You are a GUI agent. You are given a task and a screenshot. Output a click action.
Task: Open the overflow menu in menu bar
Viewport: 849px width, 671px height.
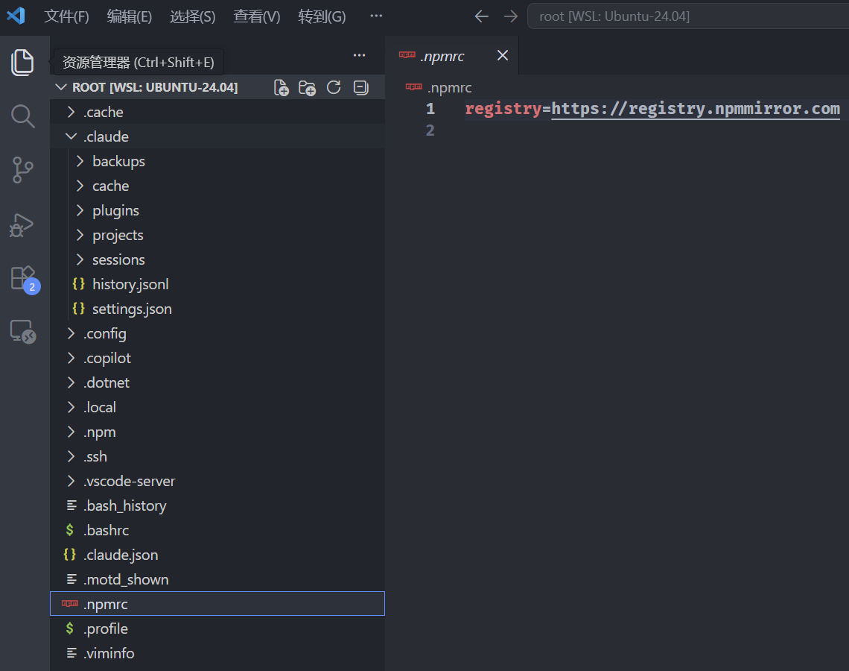376,16
